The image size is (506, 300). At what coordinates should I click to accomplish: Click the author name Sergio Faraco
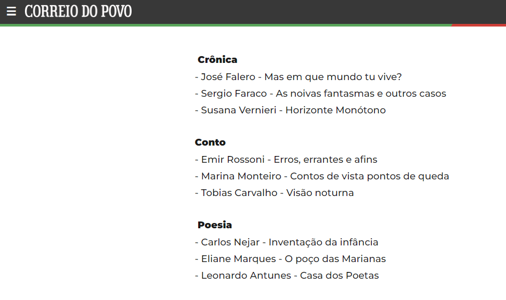(x=233, y=94)
